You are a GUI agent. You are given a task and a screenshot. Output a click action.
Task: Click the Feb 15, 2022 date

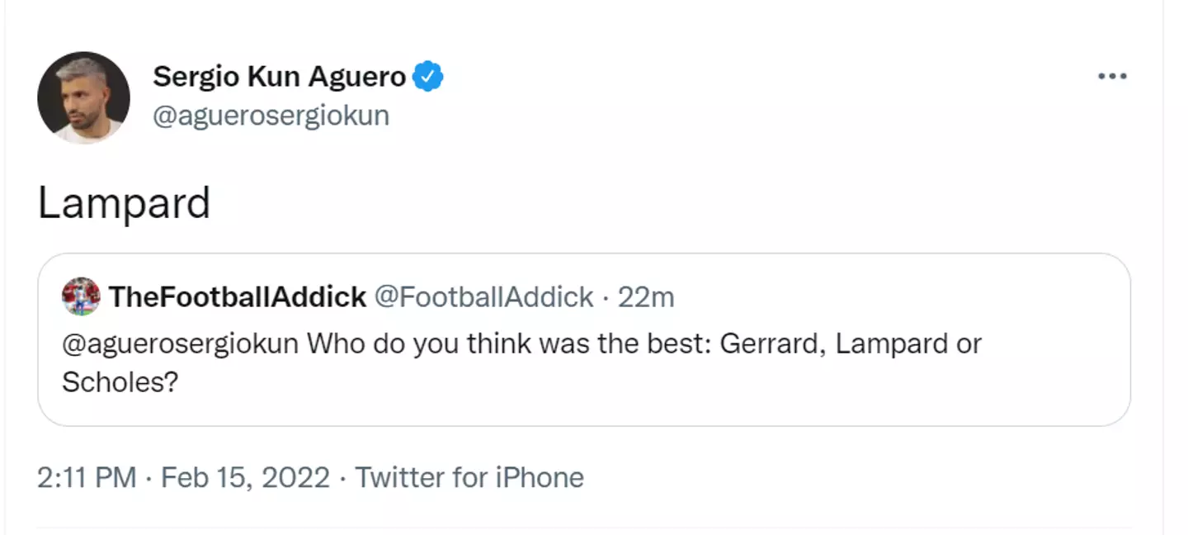(x=245, y=477)
